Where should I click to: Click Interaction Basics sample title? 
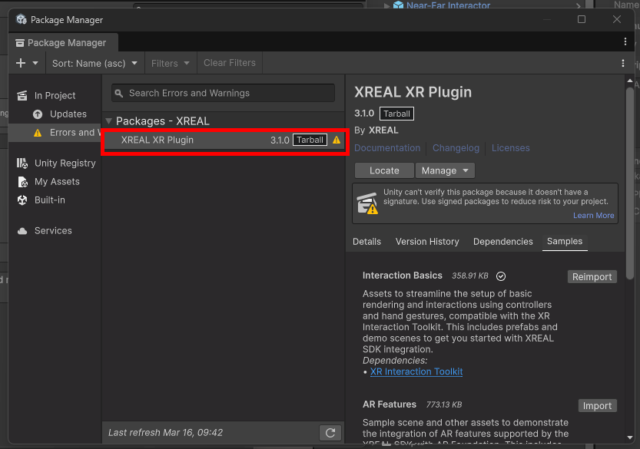click(402, 276)
